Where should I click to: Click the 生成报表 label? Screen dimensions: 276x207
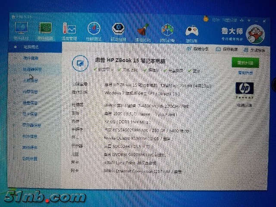tap(258, 50)
